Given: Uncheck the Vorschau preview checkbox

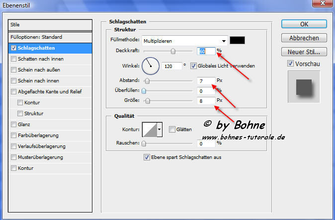Looking at the screenshot, I should pyautogui.click(x=290, y=64).
